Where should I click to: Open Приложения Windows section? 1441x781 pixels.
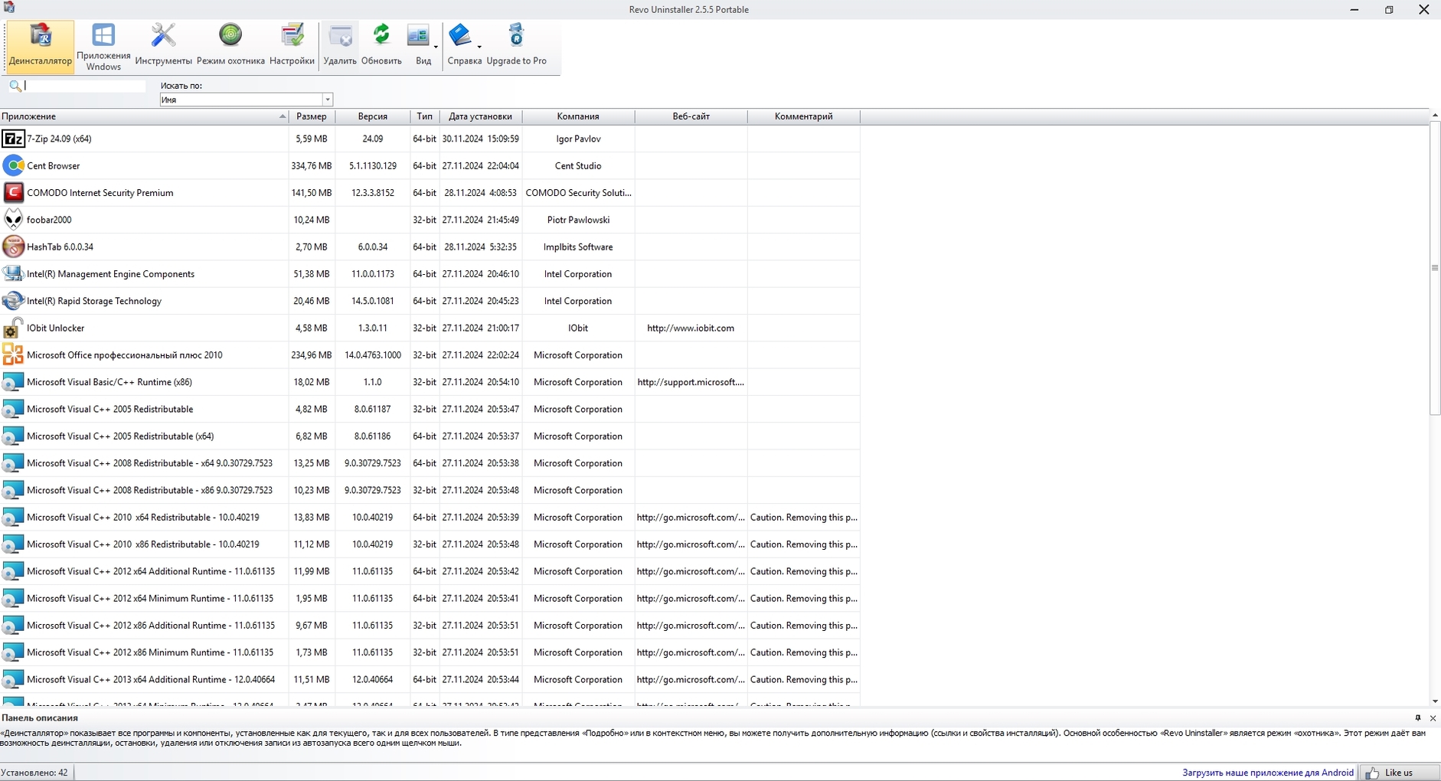click(x=103, y=47)
